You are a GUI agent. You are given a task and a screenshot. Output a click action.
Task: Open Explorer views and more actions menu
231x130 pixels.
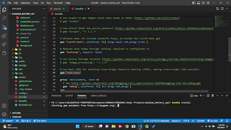43,9
